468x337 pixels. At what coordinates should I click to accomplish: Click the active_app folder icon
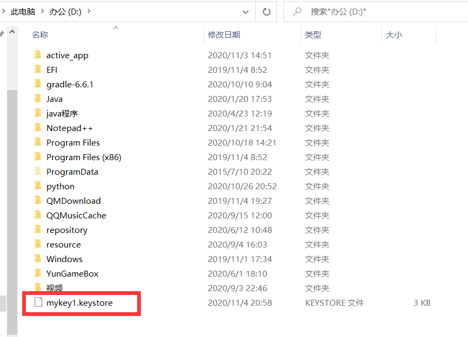38,55
